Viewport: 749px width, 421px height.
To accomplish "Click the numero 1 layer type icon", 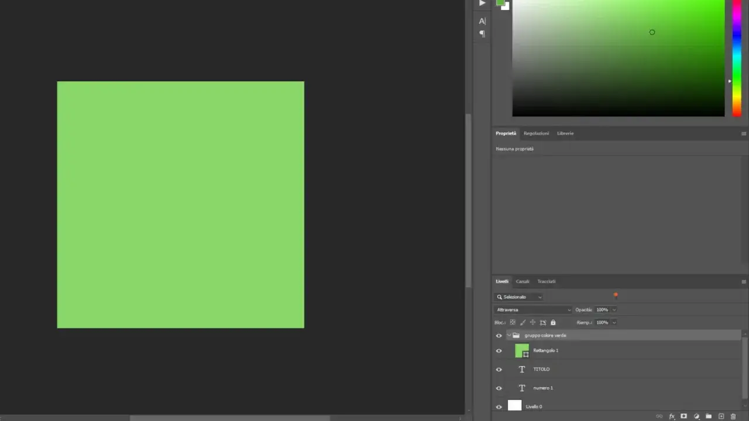I will point(522,388).
